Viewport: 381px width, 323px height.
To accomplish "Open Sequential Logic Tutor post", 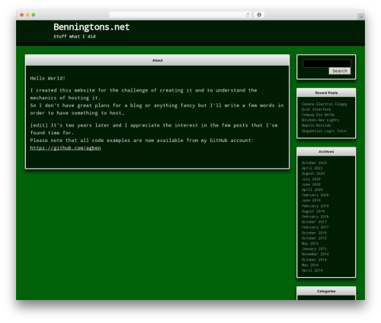I will tap(324, 131).
